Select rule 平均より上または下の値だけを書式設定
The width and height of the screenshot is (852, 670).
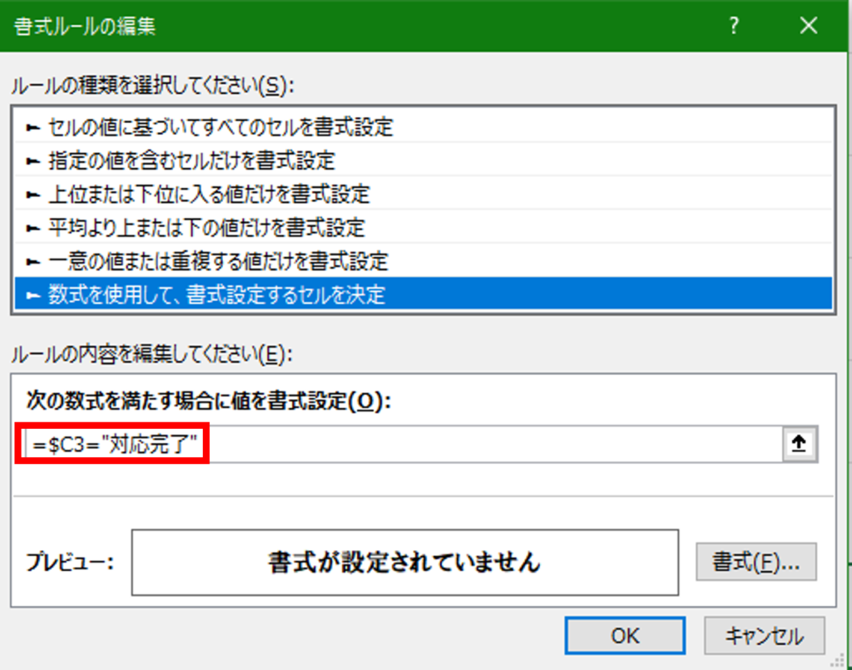(424, 228)
